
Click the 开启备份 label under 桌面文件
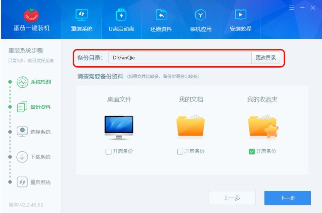click(x=123, y=151)
